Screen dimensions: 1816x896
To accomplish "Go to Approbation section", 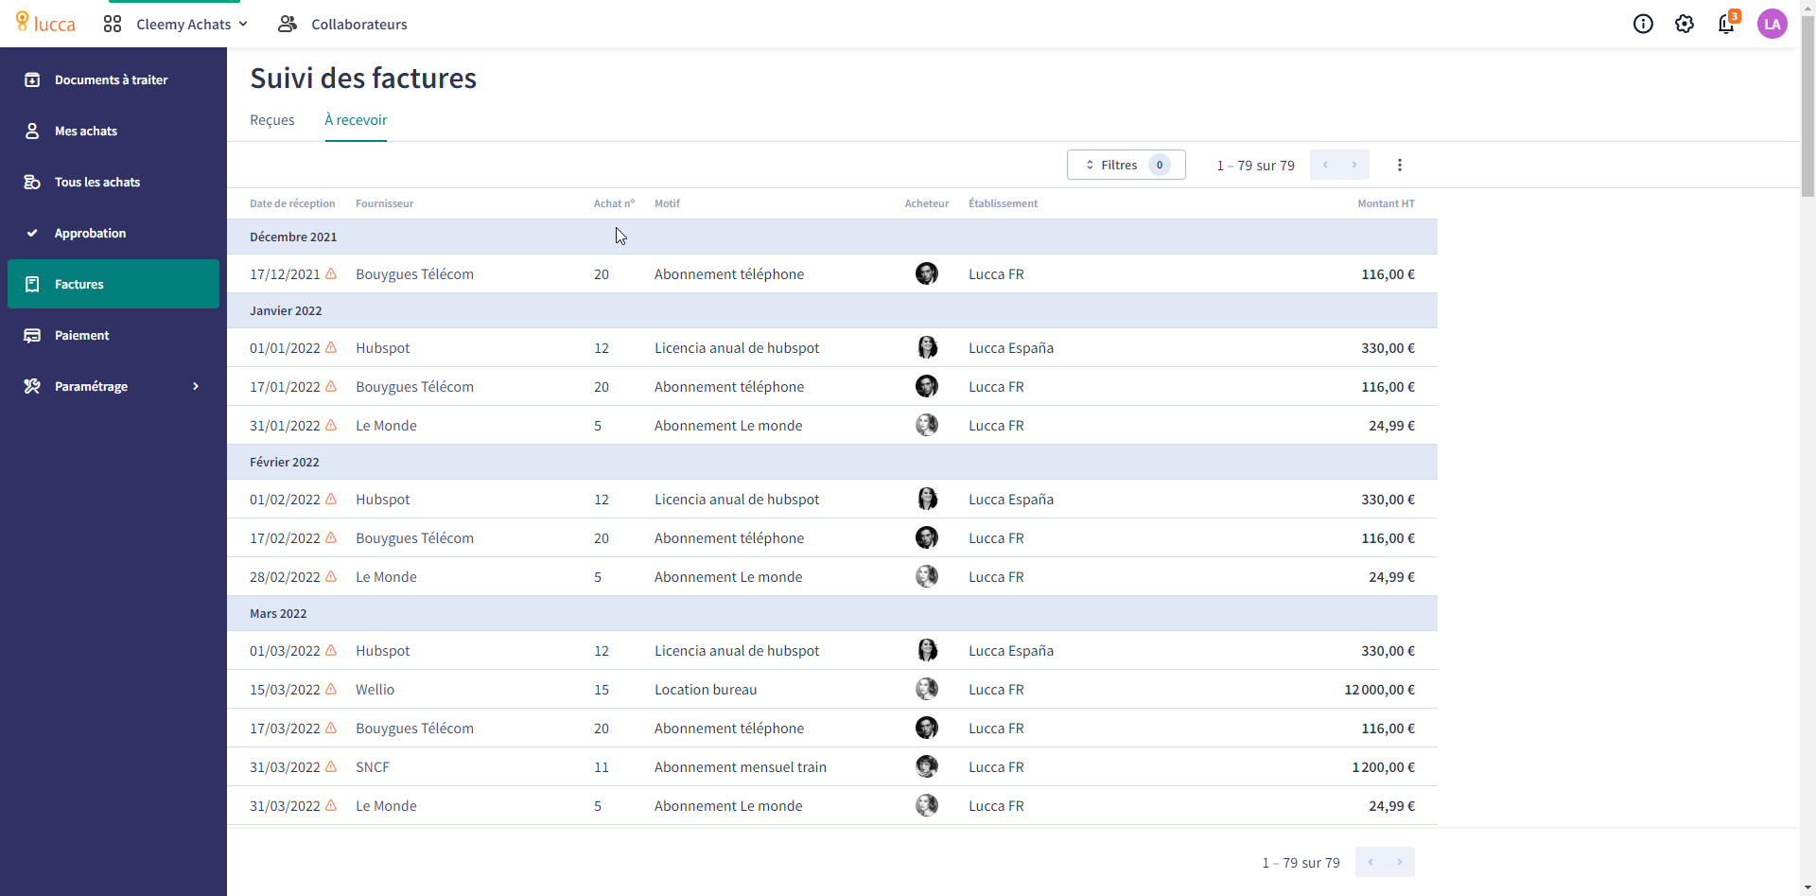I will [x=113, y=233].
